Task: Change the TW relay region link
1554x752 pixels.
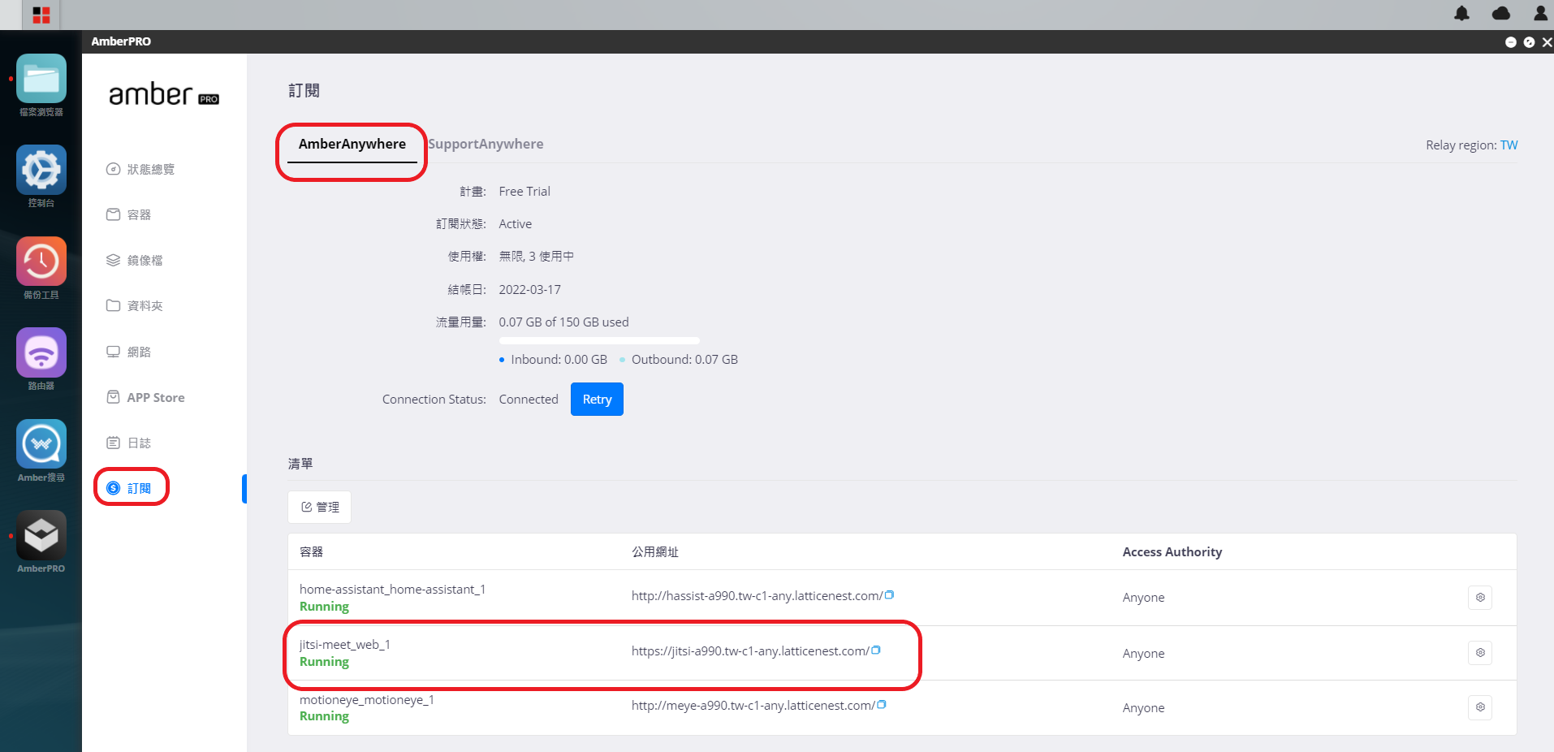Action: click(x=1509, y=145)
